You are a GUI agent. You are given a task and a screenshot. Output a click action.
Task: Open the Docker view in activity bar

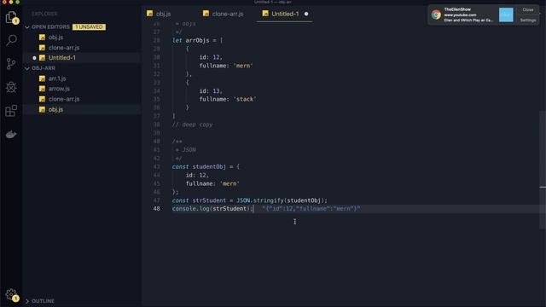(11, 135)
